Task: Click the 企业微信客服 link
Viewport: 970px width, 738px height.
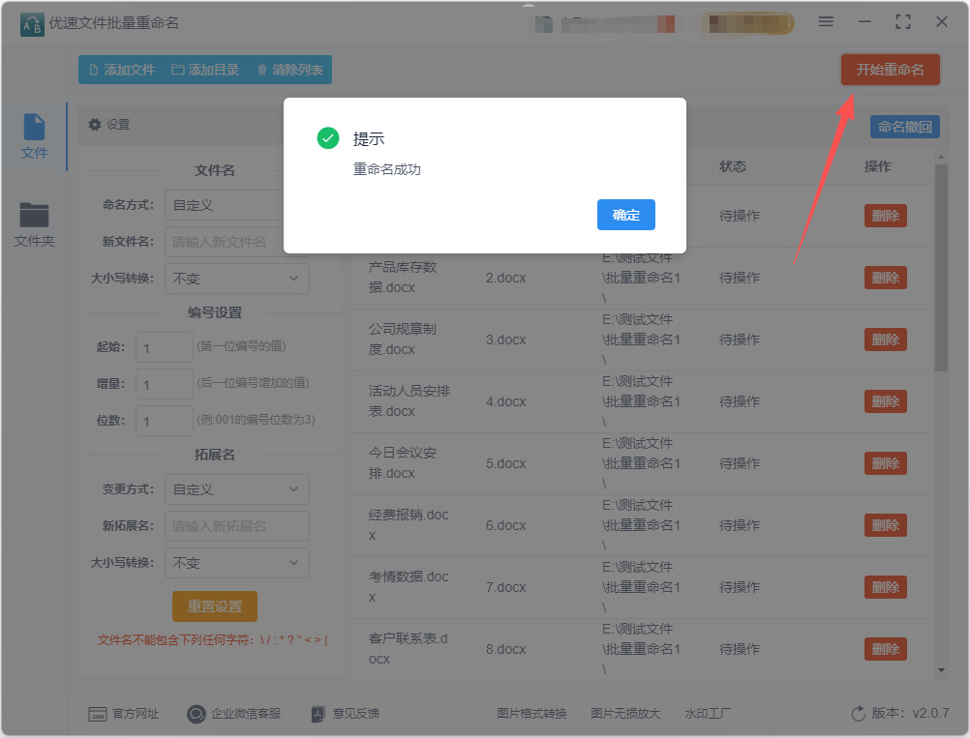Action: 246,713
